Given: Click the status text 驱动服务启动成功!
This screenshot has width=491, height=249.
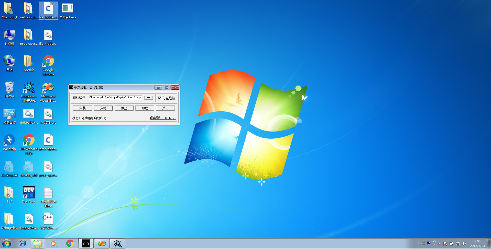Looking at the screenshot, I should (x=94, y=118).
